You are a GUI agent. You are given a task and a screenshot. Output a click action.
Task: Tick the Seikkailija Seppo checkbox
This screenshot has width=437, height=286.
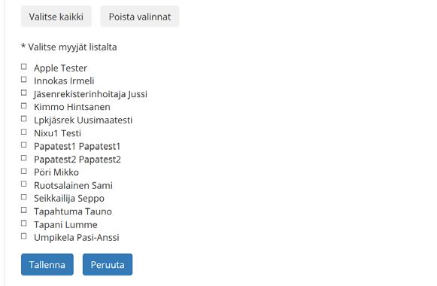[x=24, y=197]
